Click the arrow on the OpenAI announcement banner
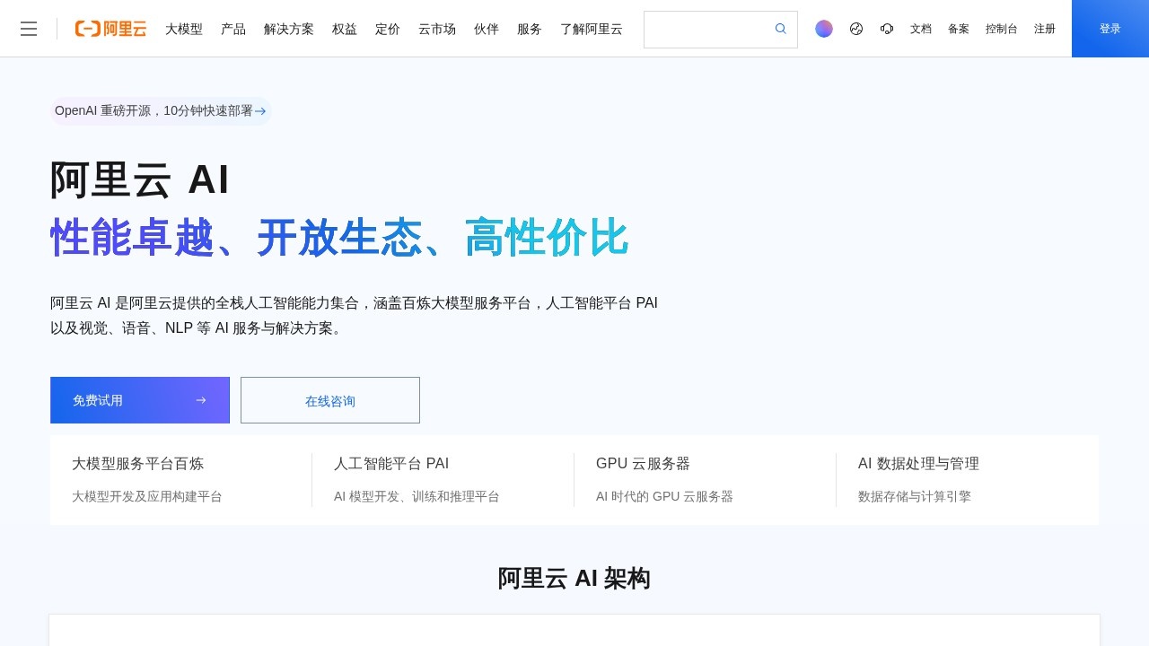The width and height of the screenshot is (1149, 646). [260, 111]
